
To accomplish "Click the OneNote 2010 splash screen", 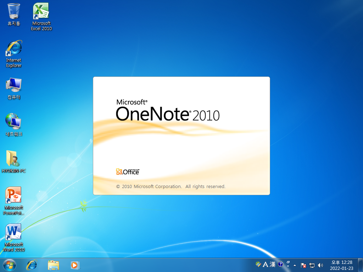I will pos(181,136).
